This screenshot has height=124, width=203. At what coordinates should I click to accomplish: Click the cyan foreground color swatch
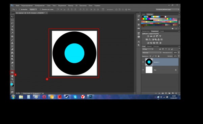tap(12, 84)
